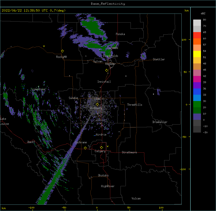This screenshot has width=216, height=211.
Task: Click the Lake Louise label
Action: [x=5, y=121]
